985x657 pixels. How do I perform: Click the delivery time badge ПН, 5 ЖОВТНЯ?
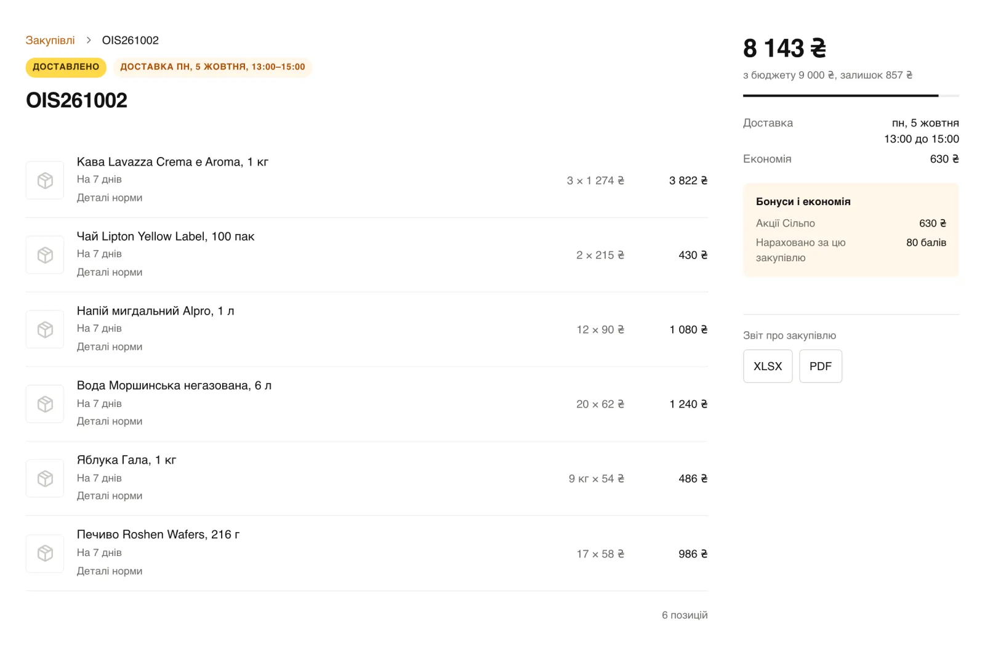[212, 67]
